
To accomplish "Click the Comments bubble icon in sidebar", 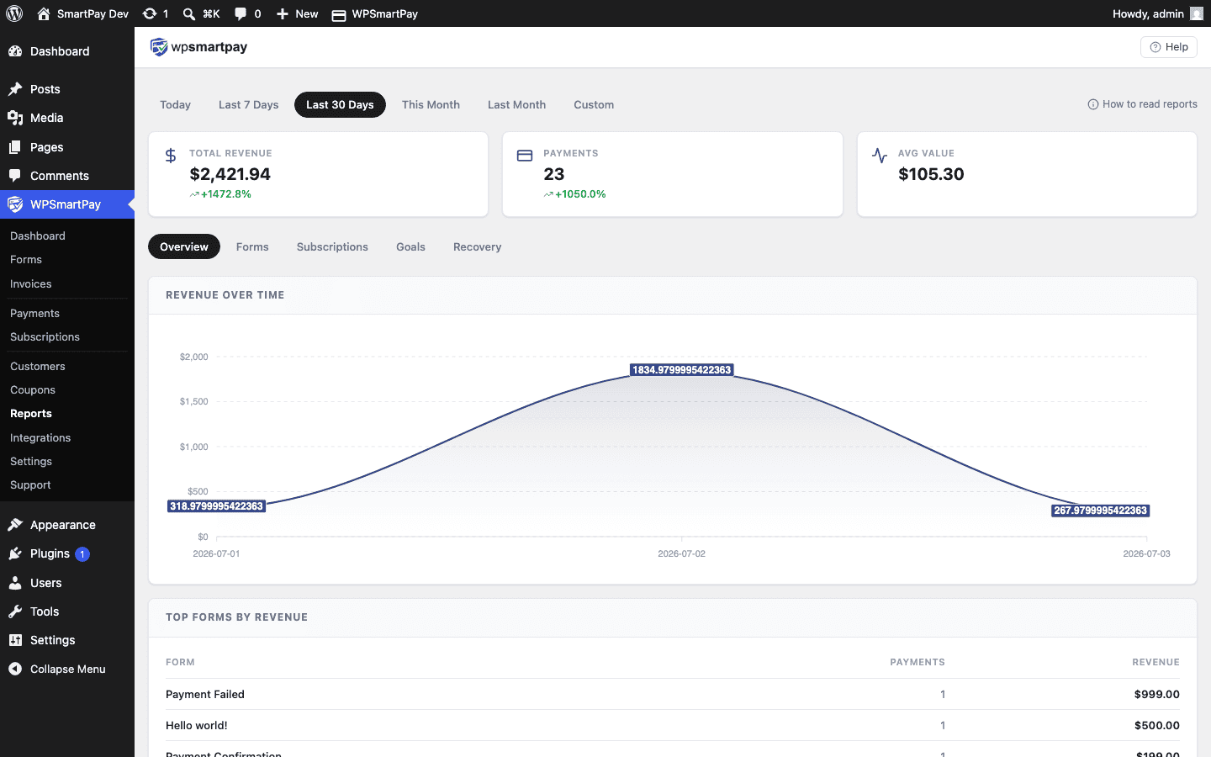I will click(x=15, y=176).
